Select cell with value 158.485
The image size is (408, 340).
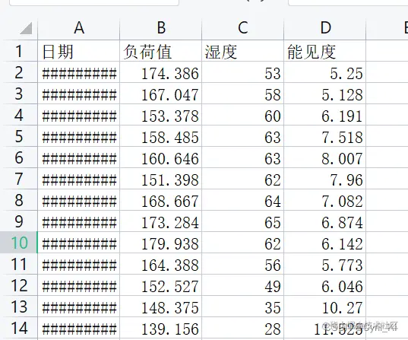(x=160, y=136)
